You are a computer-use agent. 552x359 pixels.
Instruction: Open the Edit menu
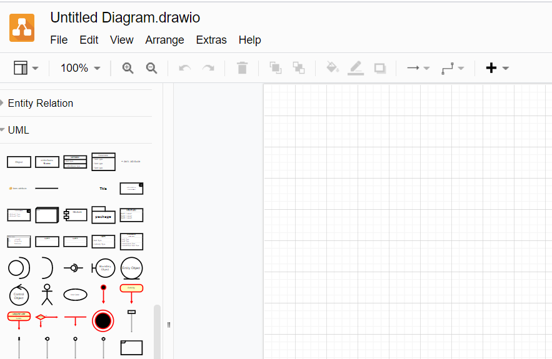[x=89, y=40]
